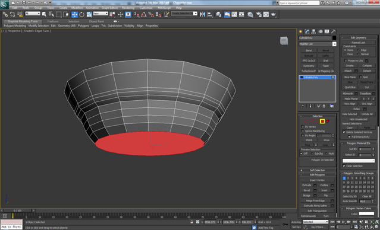
Task: Activate the Select and Scale tool
Action: pyautogui.click(x=89, y=14)
